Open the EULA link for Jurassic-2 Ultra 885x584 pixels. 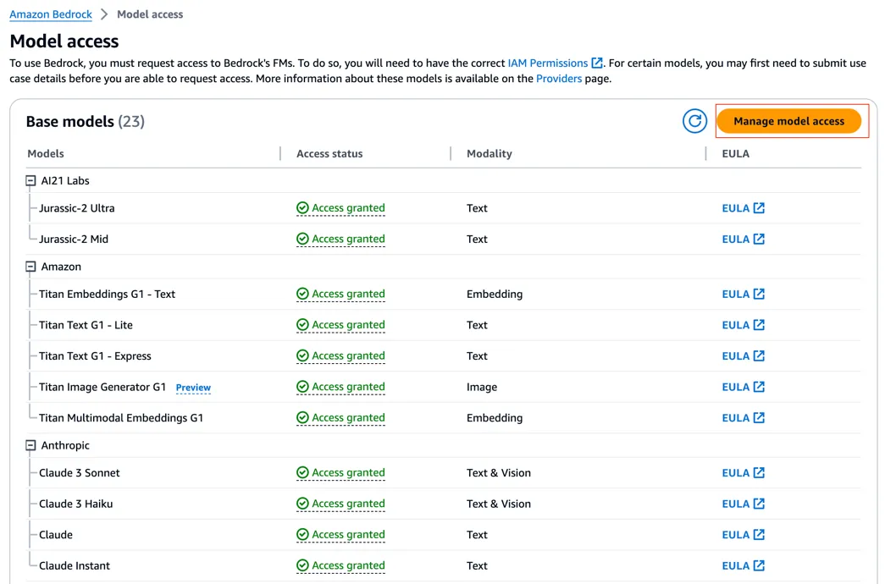coord(743,208)
